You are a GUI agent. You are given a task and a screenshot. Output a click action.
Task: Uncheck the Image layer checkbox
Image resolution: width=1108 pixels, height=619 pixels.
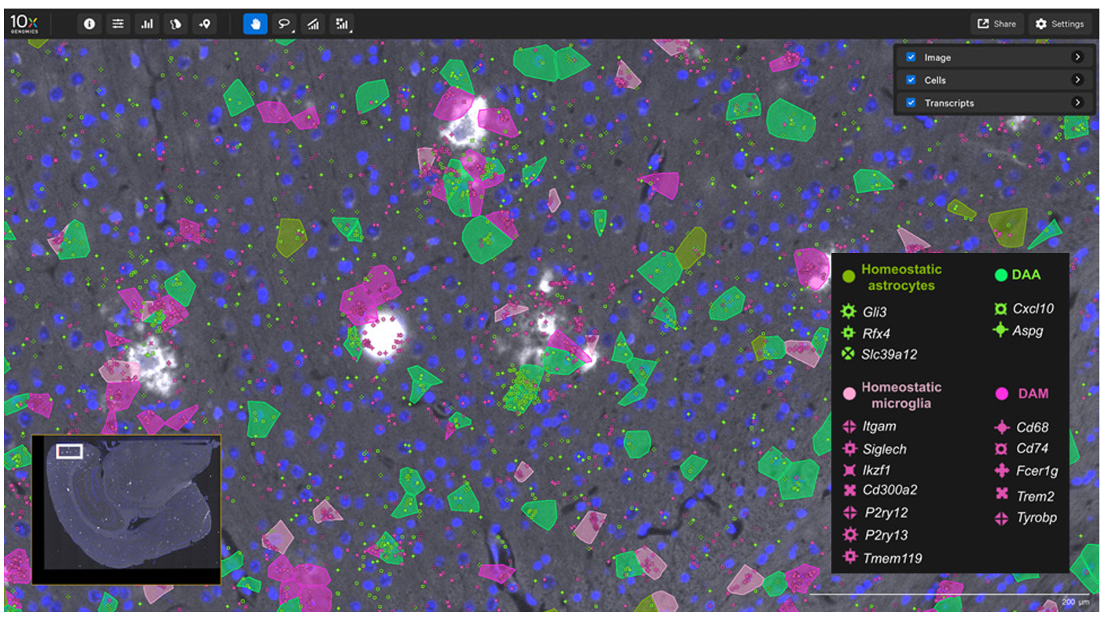911,57
